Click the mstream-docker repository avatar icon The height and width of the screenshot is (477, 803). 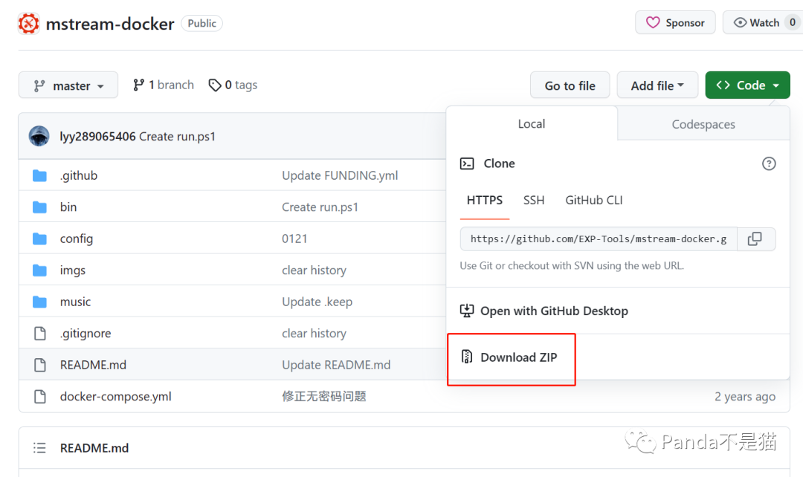tap(29, 24)
